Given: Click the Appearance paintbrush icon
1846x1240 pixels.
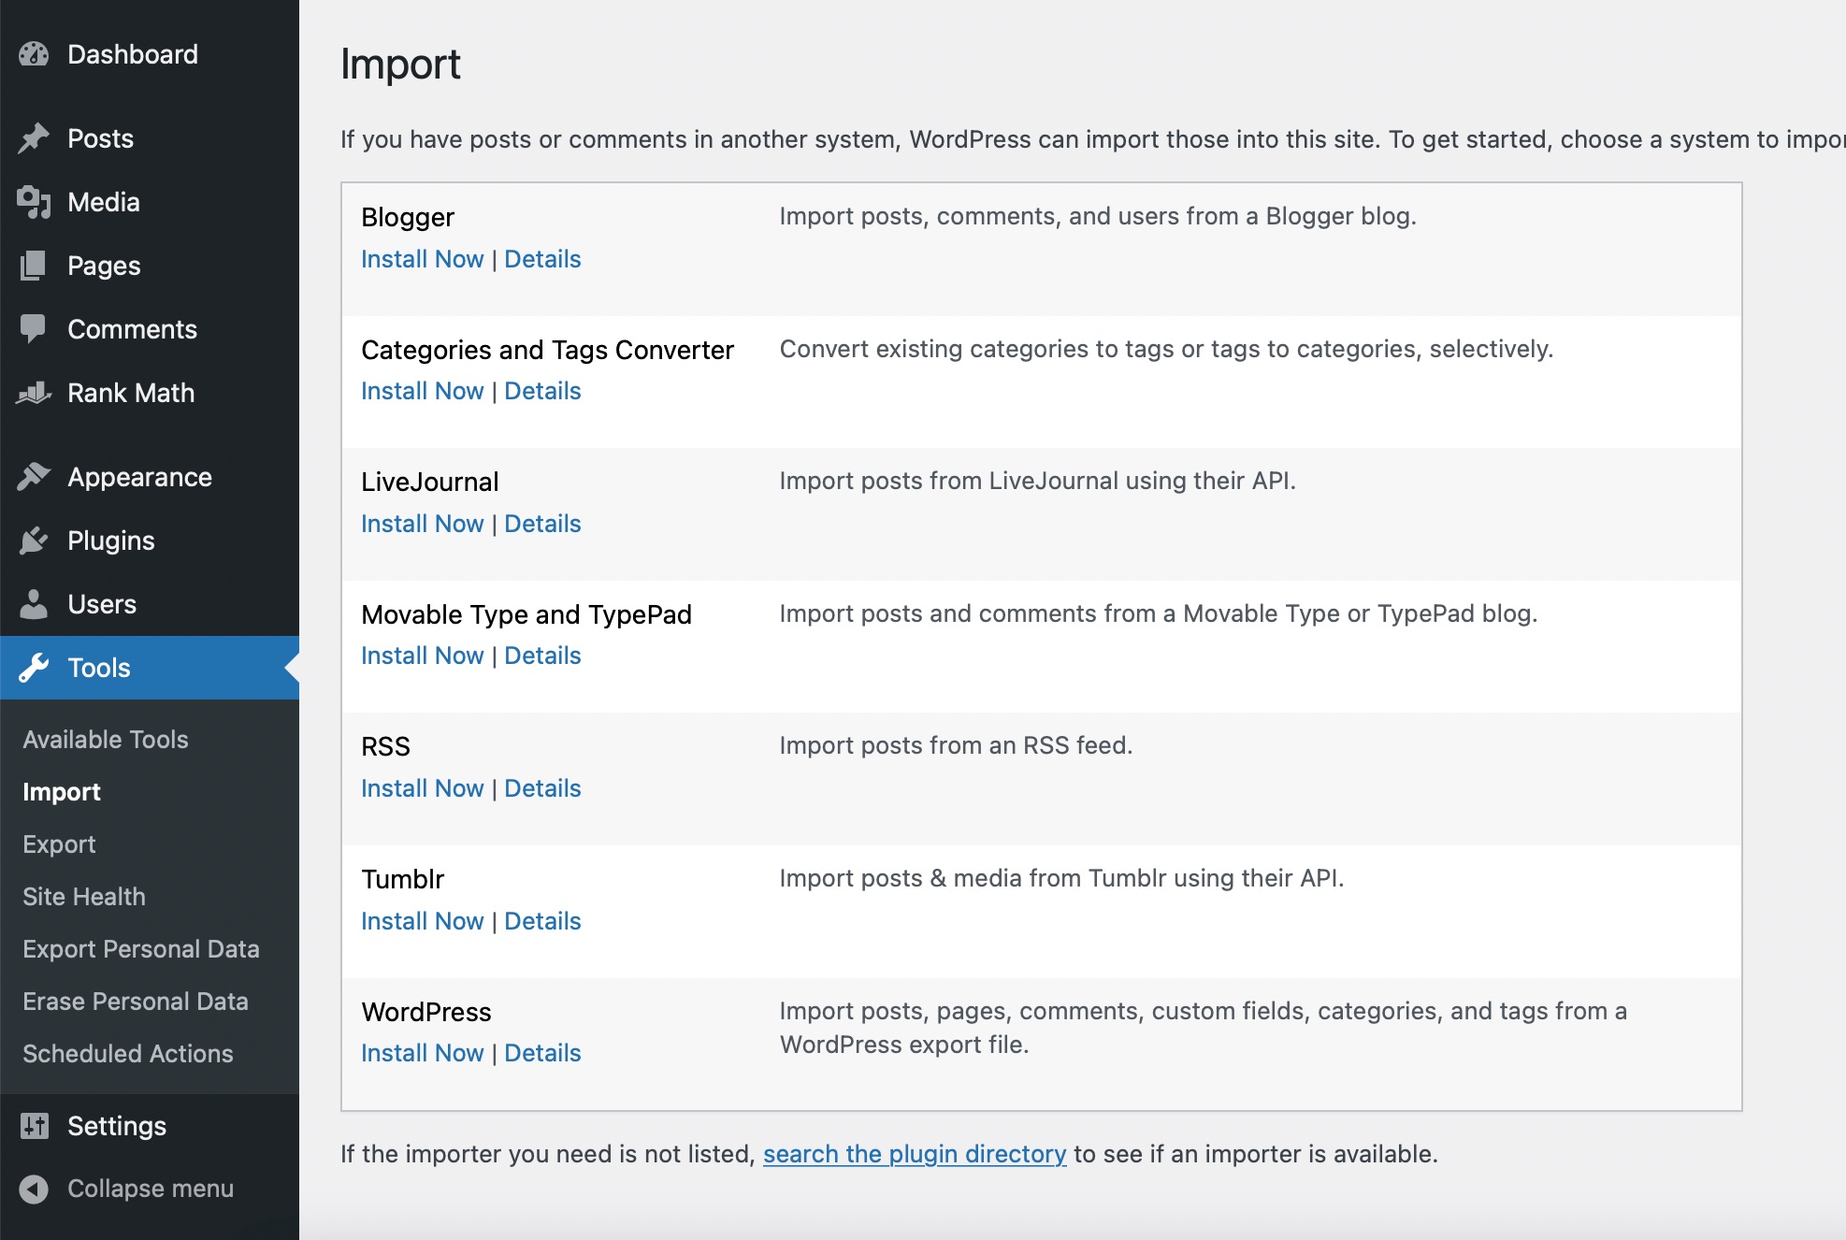Looking at the screenshot, I should [x=34, y=477].
